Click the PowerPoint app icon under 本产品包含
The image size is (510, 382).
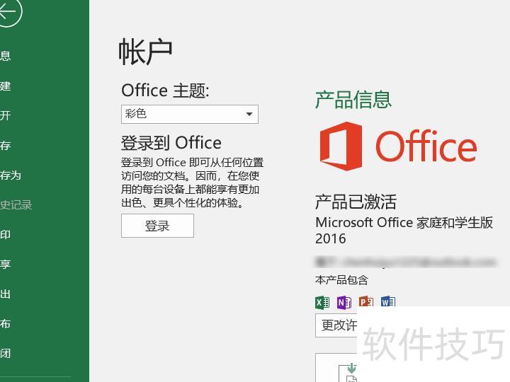click(365, 301)
